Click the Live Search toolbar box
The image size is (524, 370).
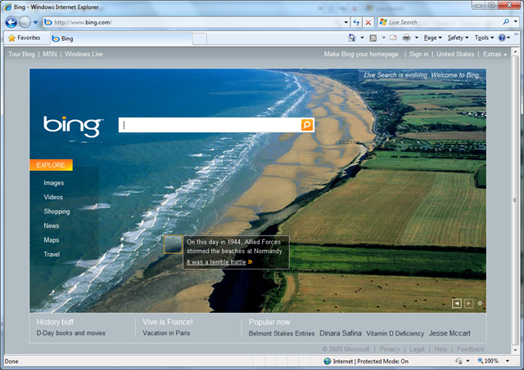[439, 22]
